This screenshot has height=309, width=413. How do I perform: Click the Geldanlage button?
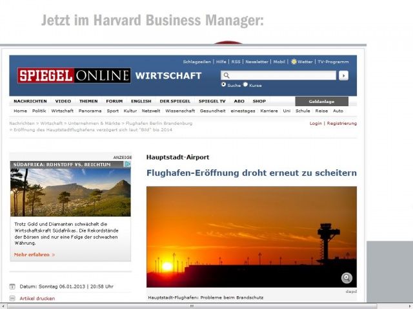click(321, 102)
